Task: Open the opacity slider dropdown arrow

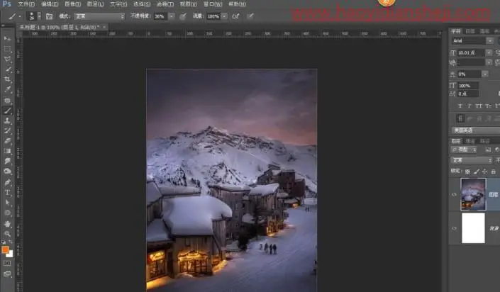Action: pos(172,16)
